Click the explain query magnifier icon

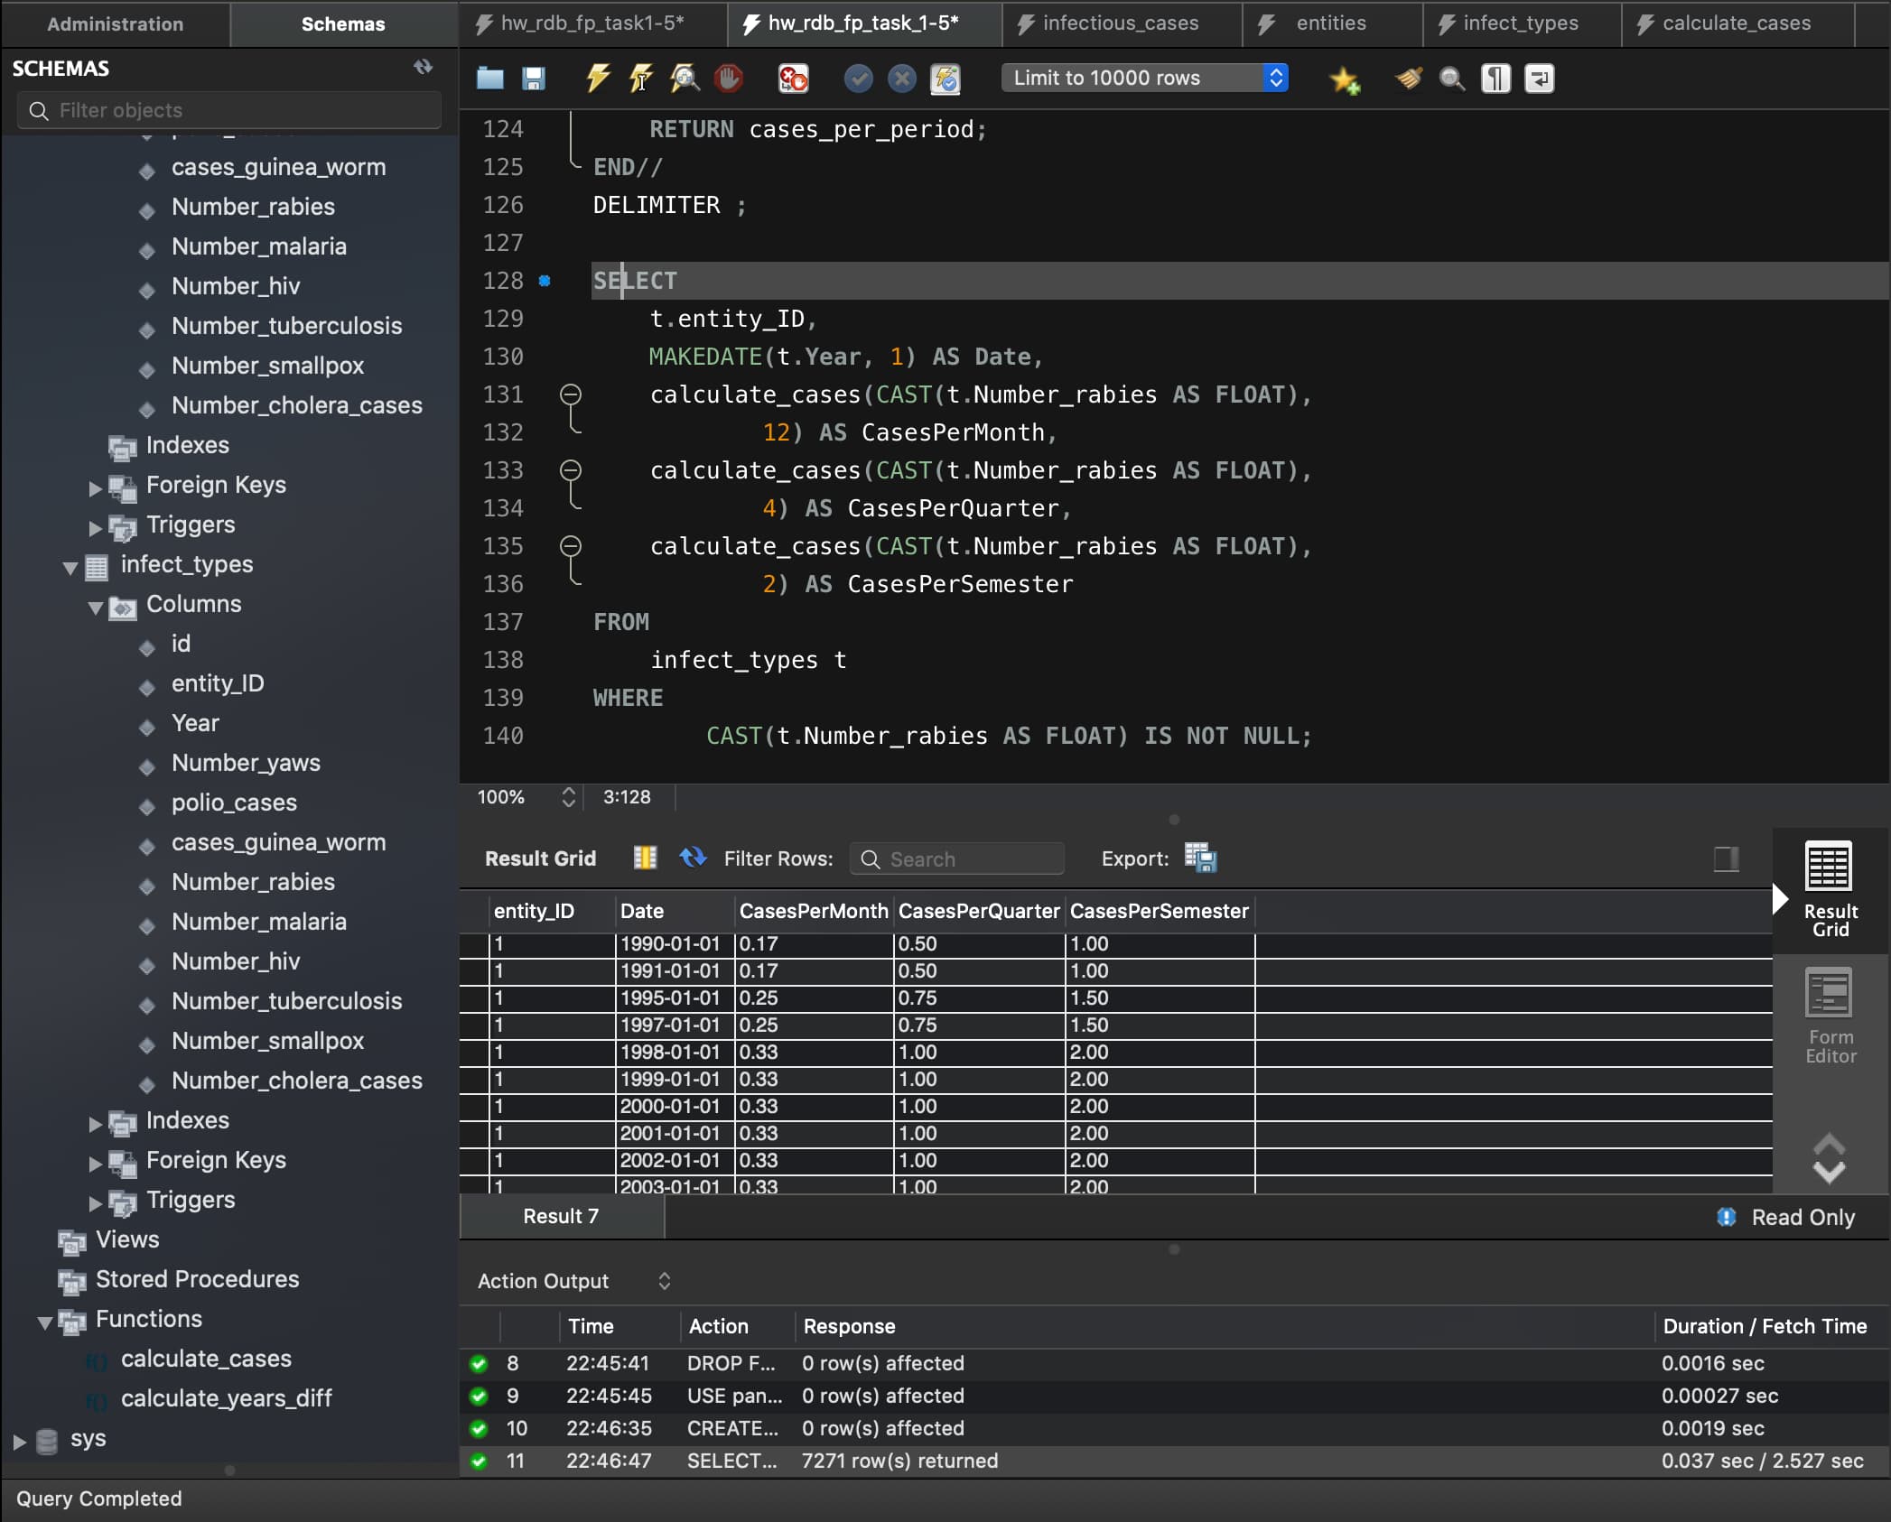[x=685, y=79]
